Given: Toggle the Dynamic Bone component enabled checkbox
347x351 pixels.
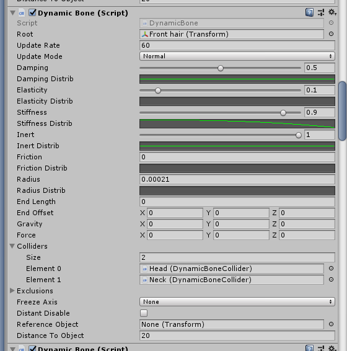Looking at the screenshot, I should pyautogui.click(x=32, y=12).
